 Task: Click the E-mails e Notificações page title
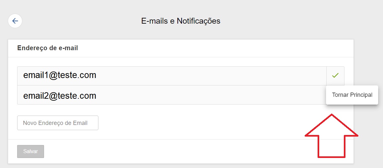click(x=181, y=21)
